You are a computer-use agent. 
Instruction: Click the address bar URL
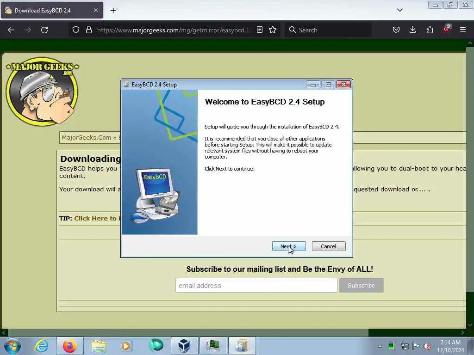pyautogui.click(x=174, y=30)
